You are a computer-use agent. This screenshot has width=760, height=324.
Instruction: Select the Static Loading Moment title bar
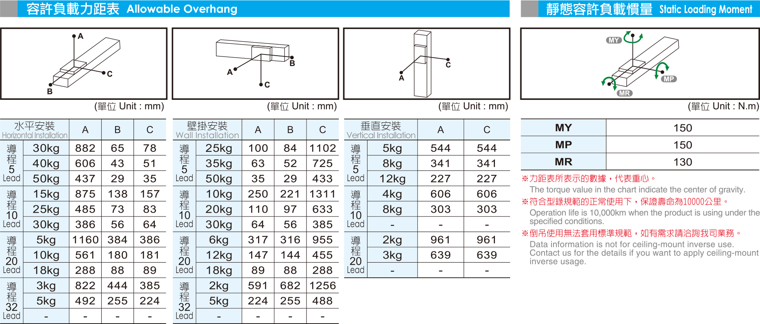pos(640,9)
